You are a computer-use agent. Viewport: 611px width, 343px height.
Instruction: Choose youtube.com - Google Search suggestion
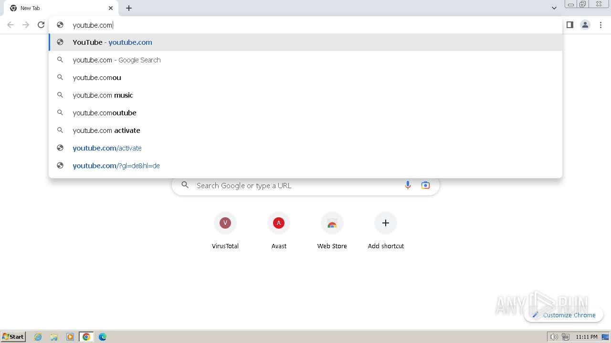(305, 60)
